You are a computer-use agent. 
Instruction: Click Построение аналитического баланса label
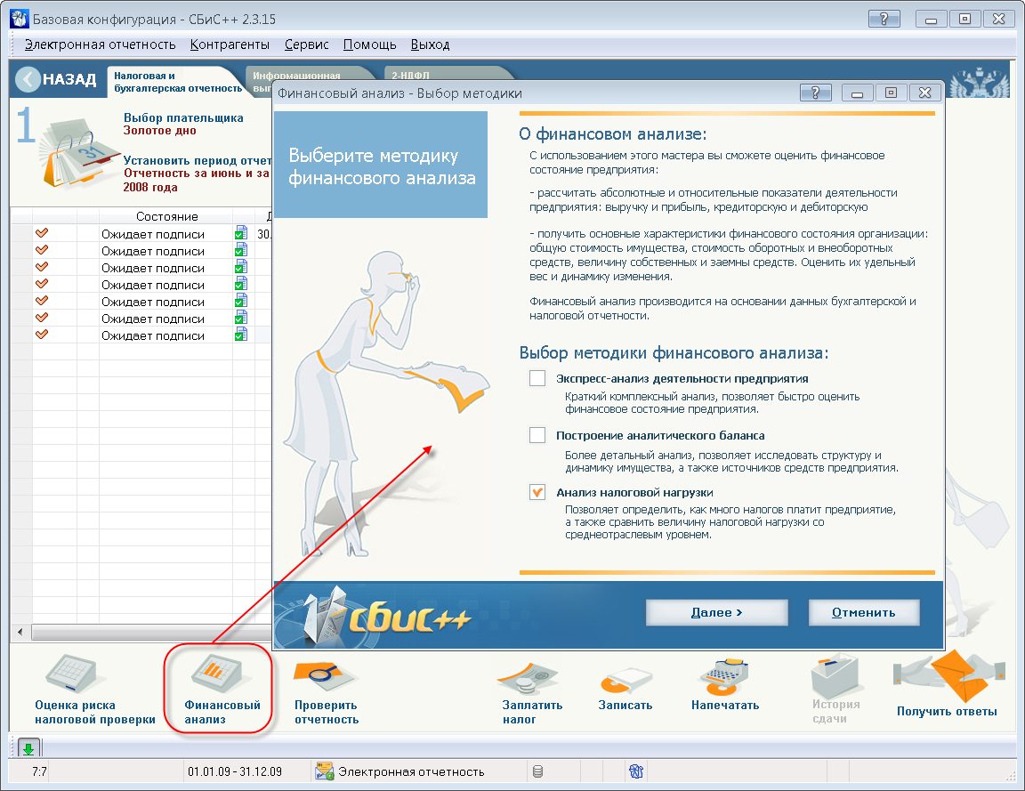660,435
